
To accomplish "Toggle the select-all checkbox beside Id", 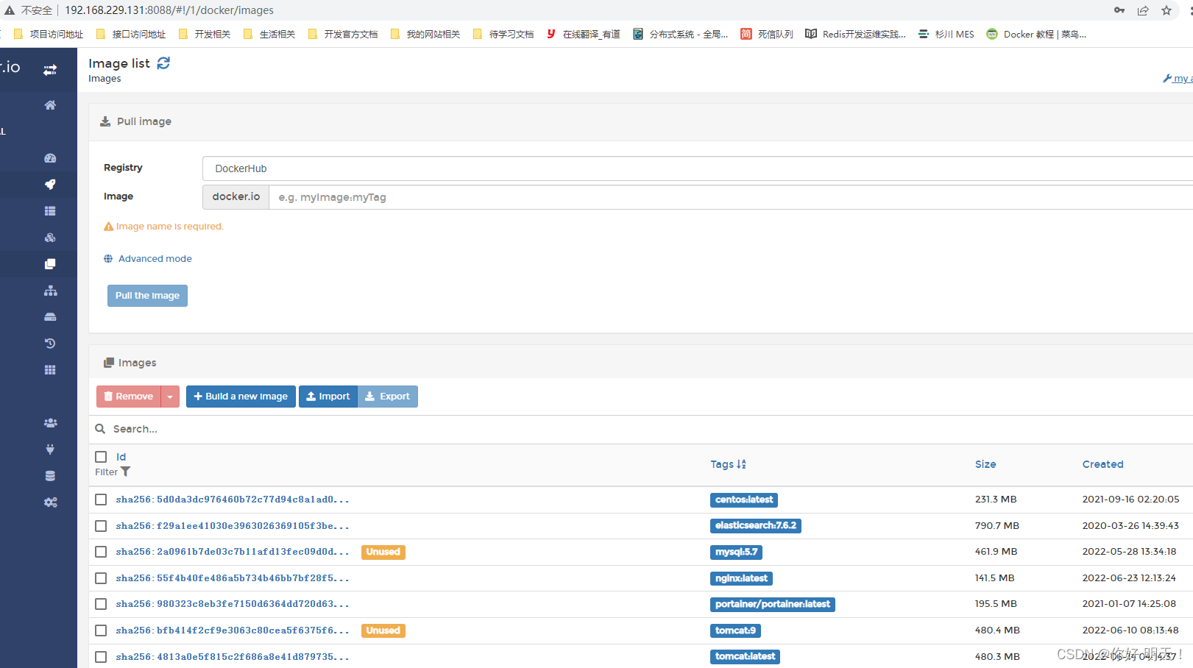I will pos(101,457).
